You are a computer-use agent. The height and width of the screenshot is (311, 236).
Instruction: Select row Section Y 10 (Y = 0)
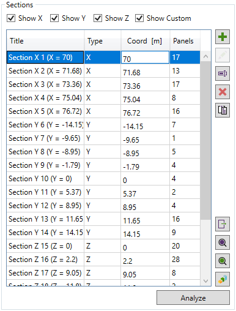pyautogui.click(x=103, y=179)
